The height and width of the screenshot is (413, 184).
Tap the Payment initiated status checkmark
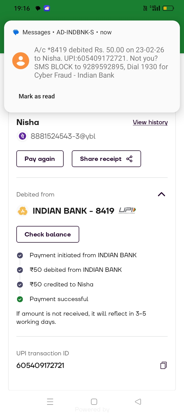click(20, 255)
